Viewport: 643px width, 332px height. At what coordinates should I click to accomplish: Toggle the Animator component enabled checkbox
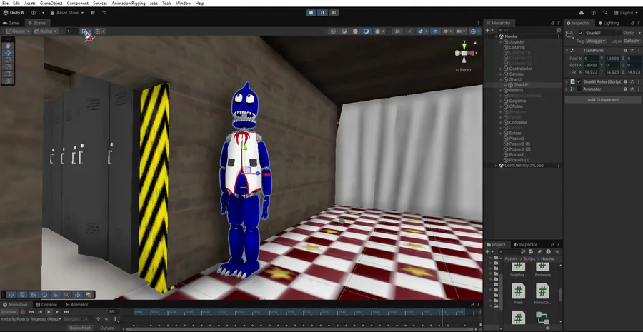(x=579, y=89)
